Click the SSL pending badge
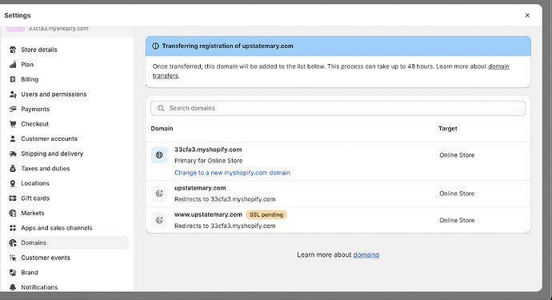 pos(266,214)
